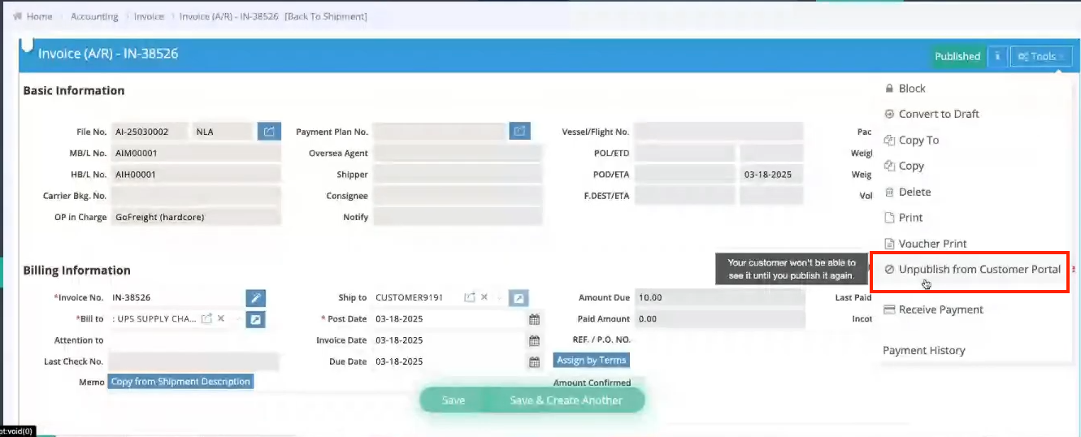Open the Ship to blue lookup icon
Image resolution: width=1081 pixels, height=437 pixels.
point(518,298)
